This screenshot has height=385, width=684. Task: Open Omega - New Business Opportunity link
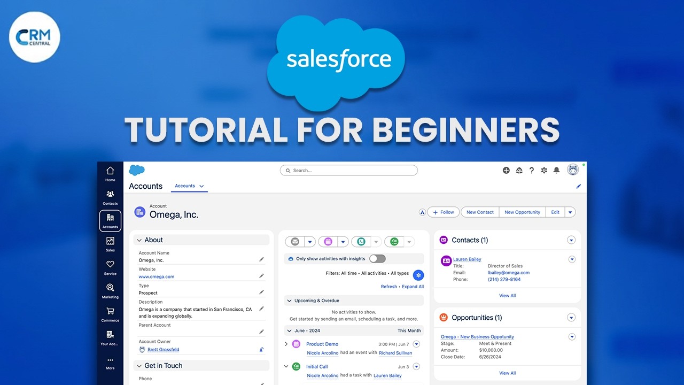[x=477, y=337]
